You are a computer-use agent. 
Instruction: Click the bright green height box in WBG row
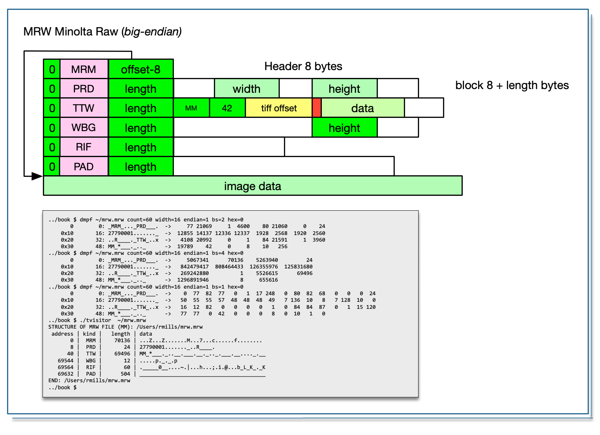pos(345,128)
